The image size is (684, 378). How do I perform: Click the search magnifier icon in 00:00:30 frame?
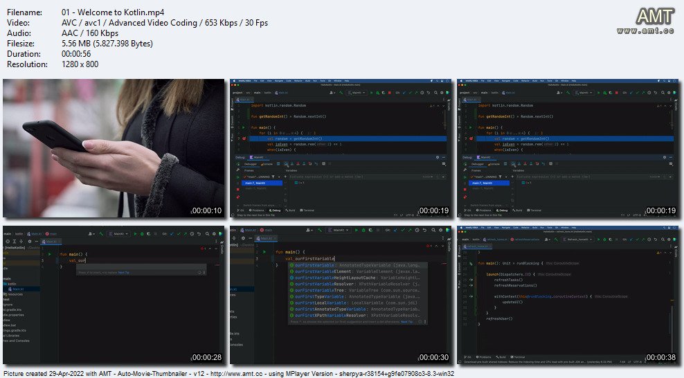(433, 231)
